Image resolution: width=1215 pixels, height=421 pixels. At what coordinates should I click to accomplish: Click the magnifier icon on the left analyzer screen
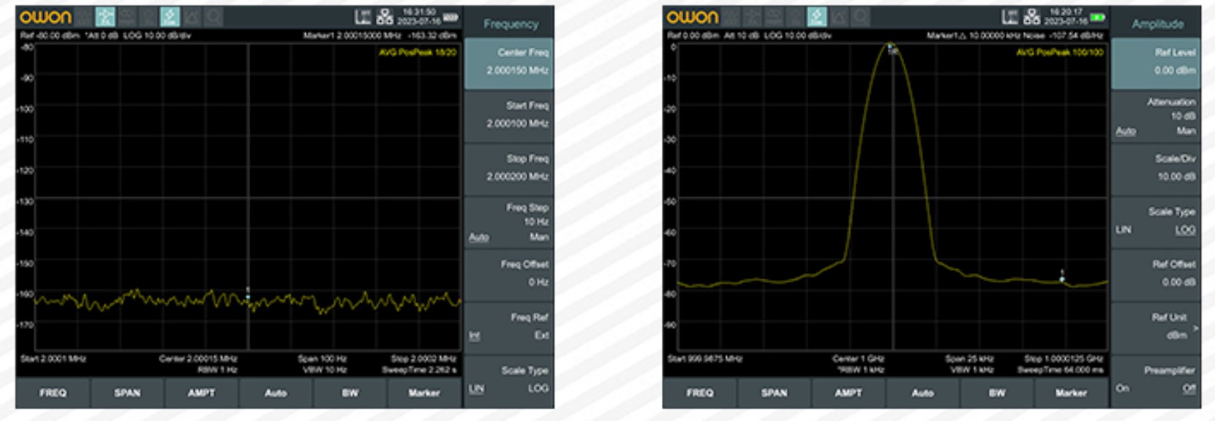213,17
